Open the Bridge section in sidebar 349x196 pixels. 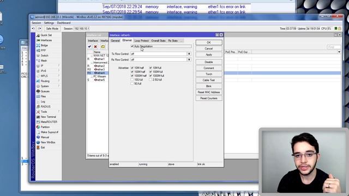tap(44, 45)
